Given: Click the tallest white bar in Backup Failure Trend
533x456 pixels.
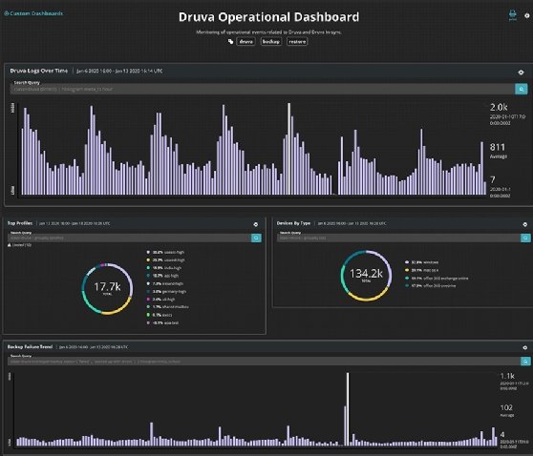Looking at the screenshot, I should [x=348, y=409].
